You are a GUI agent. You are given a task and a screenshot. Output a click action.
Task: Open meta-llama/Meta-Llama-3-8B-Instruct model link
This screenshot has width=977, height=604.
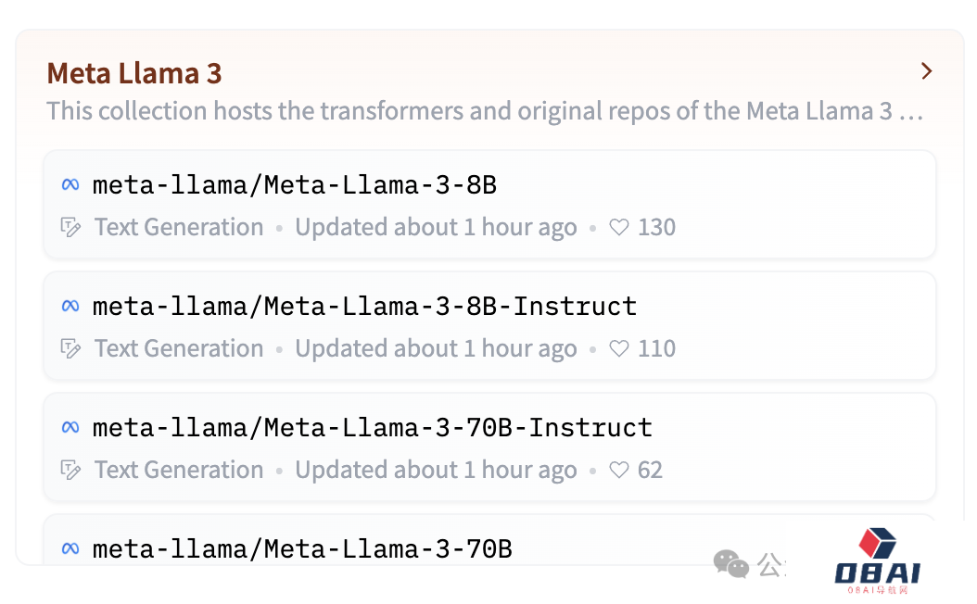point(364,306)
